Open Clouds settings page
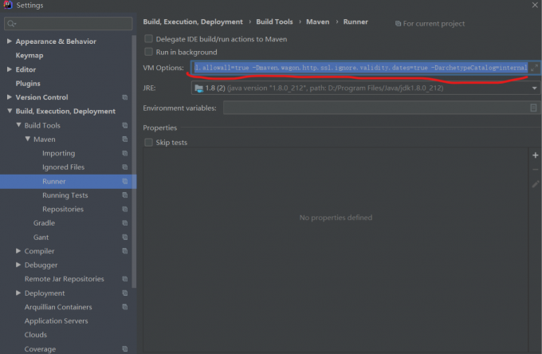This screenshot has width=542, height=354. (36, 335)
